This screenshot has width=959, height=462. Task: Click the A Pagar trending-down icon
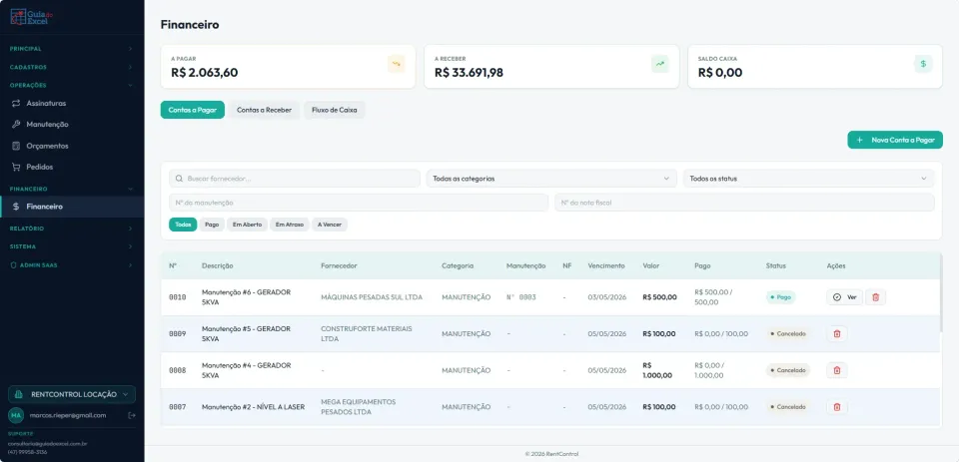point(397,64)
